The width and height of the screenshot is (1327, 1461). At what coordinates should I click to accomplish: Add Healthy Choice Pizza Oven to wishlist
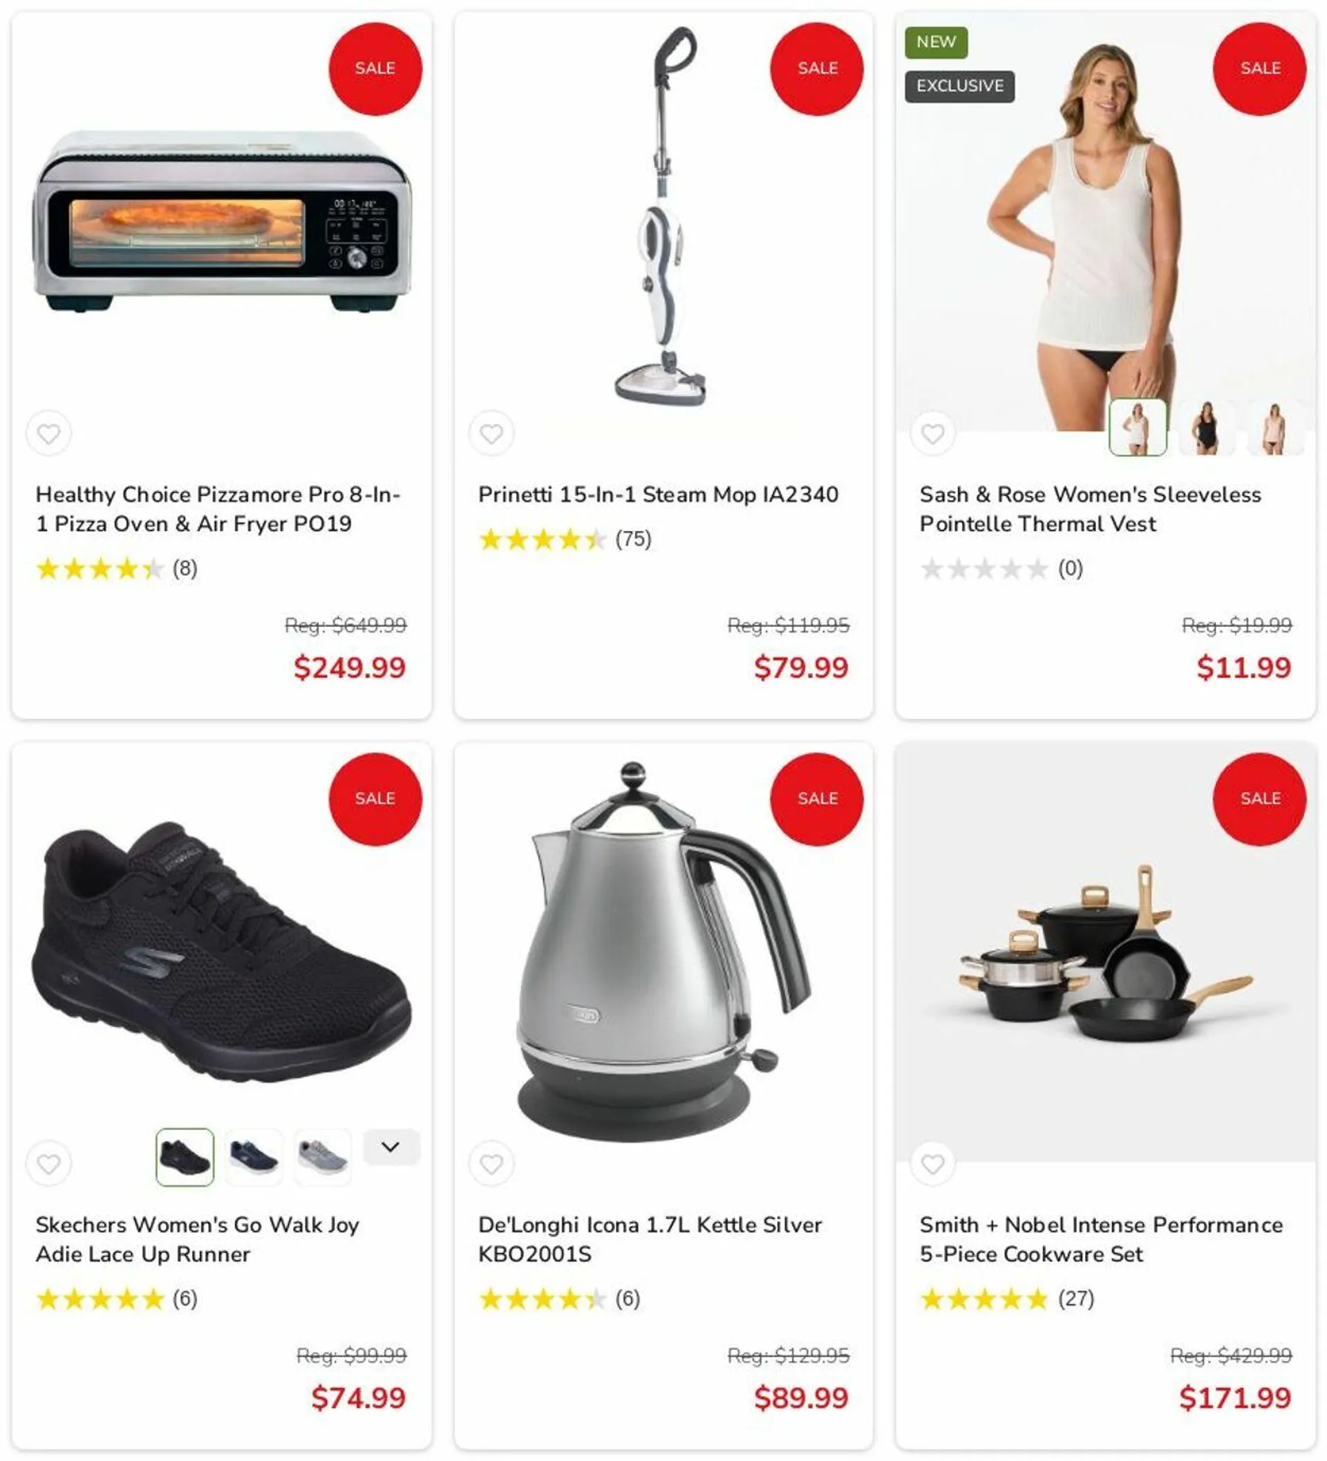coord(48,433)
